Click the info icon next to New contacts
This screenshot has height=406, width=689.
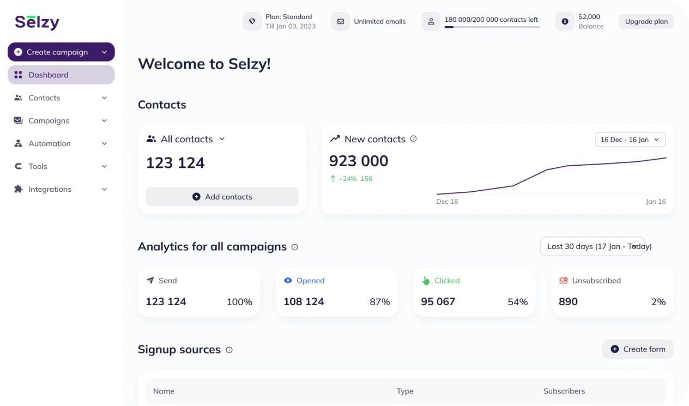pyautogui.click(x=413, y=139)
